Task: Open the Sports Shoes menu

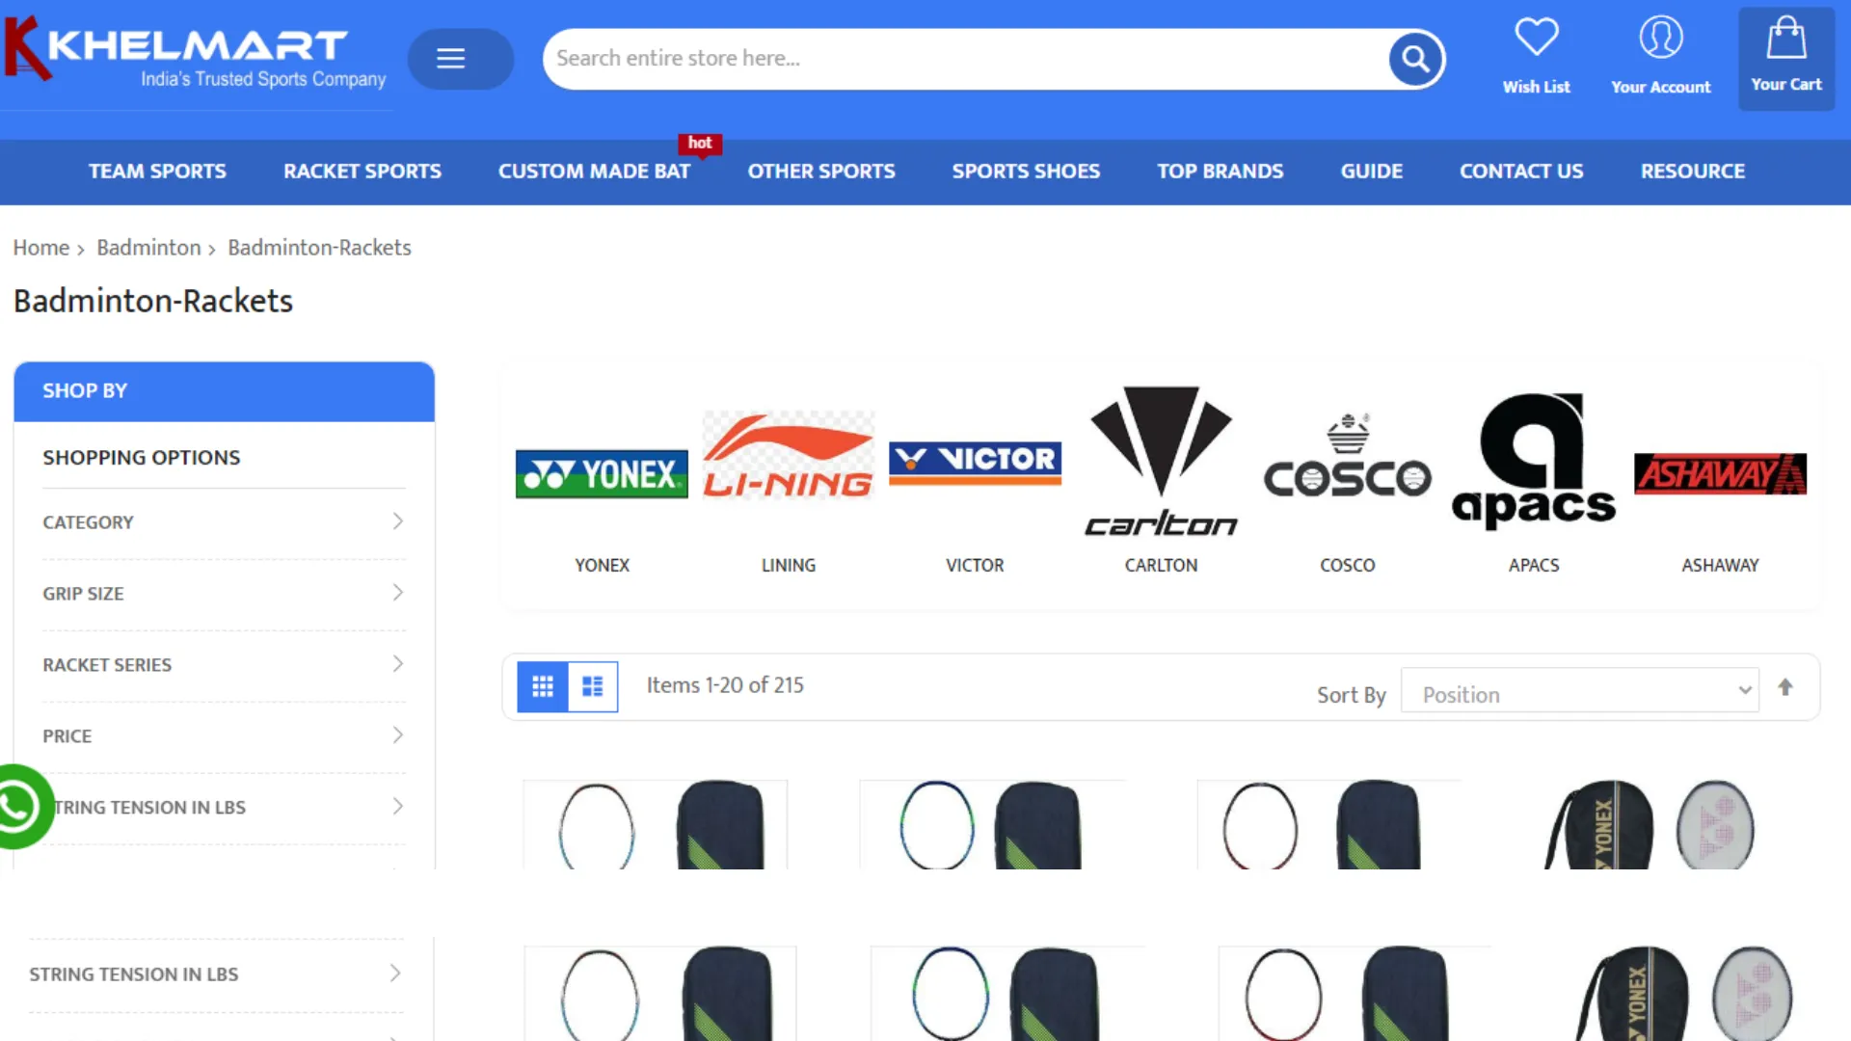Action: pos(1026,172)
